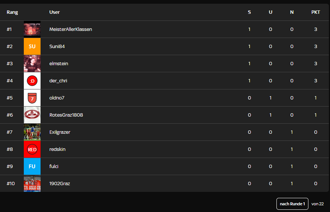The image size is (330, 212).
Task: Click the N losses column header
Action: [292, 12]
